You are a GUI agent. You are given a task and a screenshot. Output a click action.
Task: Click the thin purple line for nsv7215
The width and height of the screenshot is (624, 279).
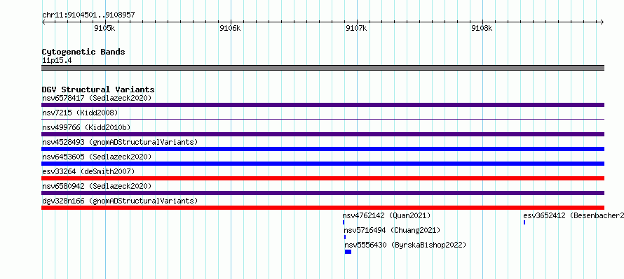[x=323, y=119]
